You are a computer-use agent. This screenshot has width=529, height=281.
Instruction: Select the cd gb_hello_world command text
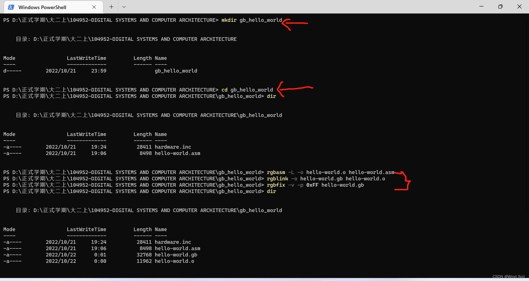[x=247, y=90]
